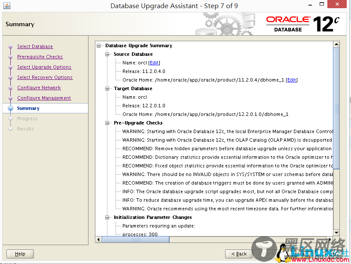Select info about upgrade script upgrades most

point(227,191)
